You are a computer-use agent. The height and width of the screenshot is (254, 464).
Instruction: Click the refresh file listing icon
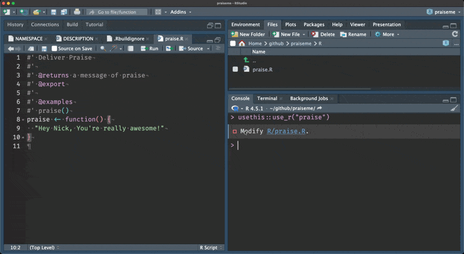click(455, 34)
